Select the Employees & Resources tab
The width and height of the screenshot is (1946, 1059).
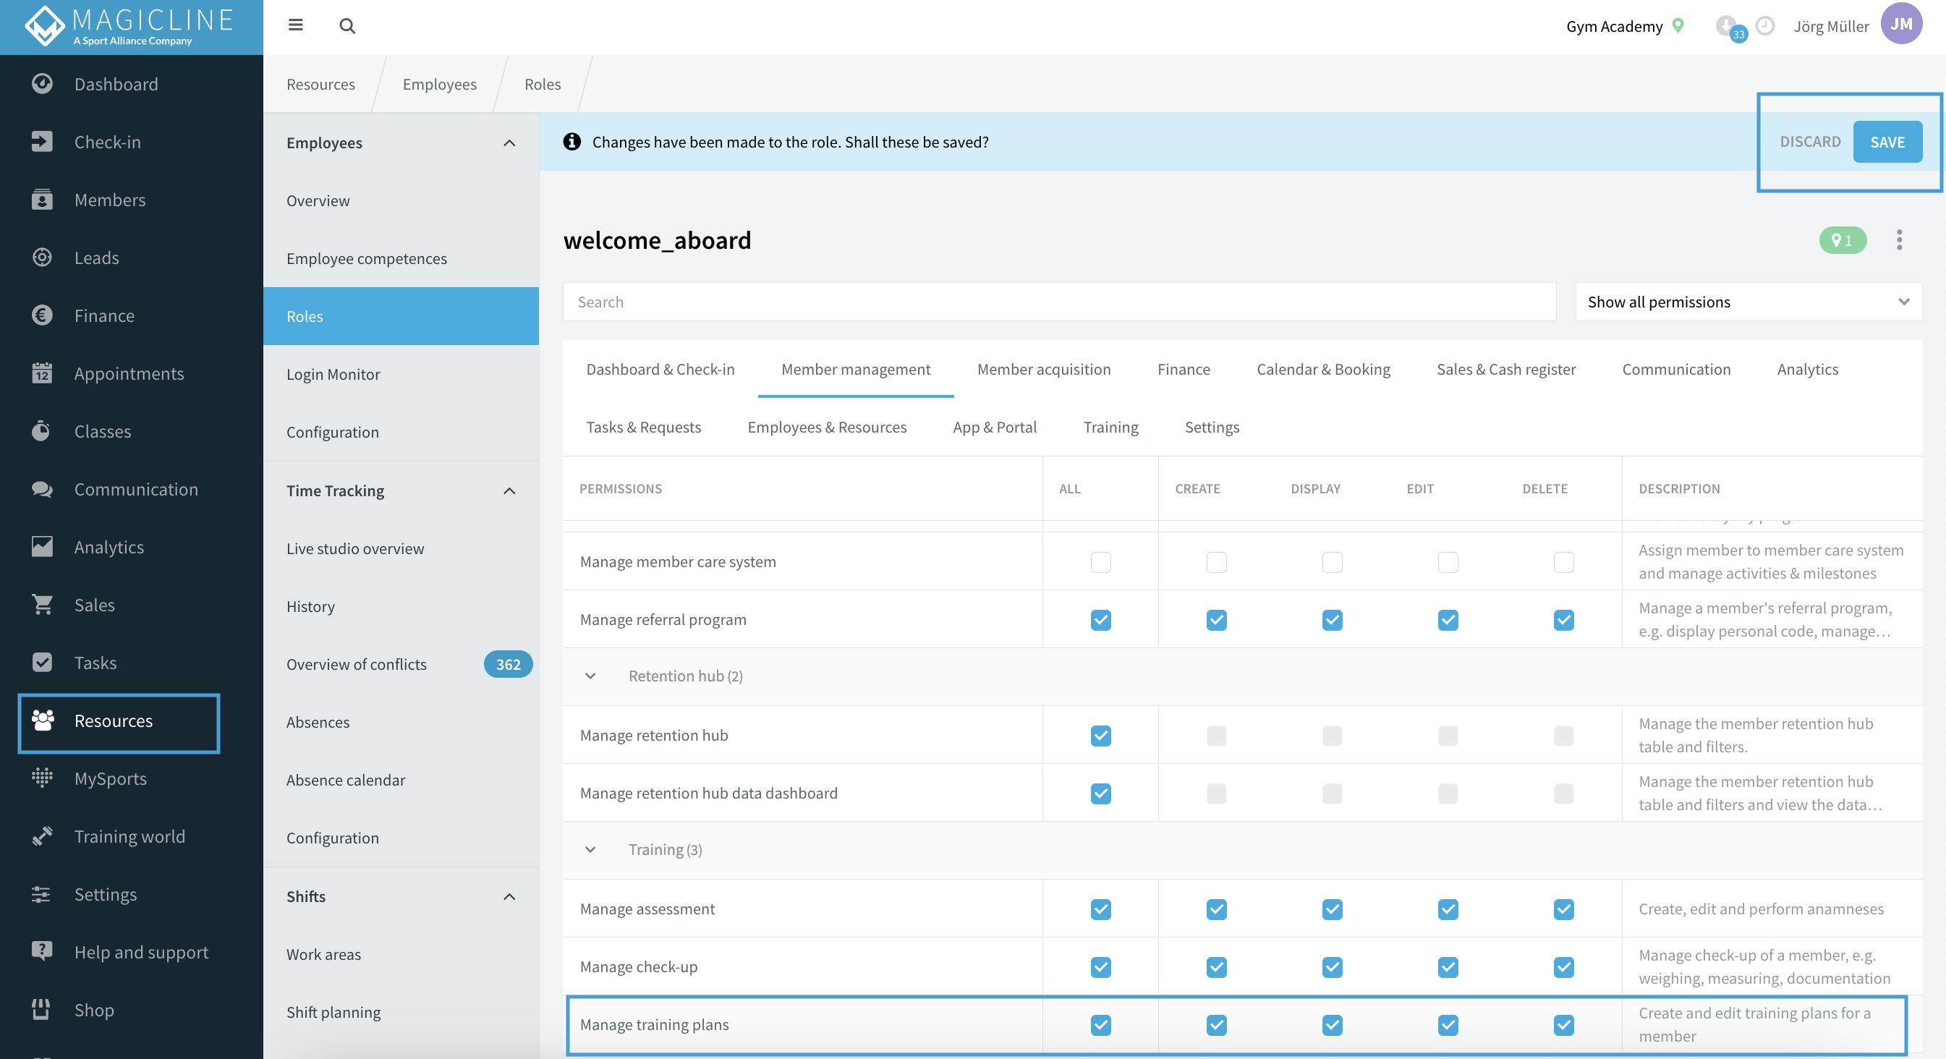click(826, 428)
